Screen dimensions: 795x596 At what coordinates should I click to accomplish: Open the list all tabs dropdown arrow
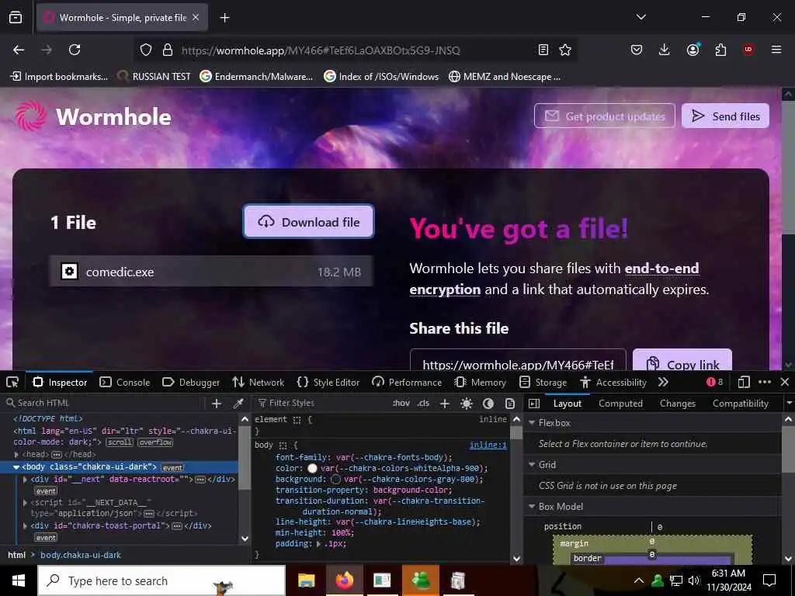[x=641, y=17]
